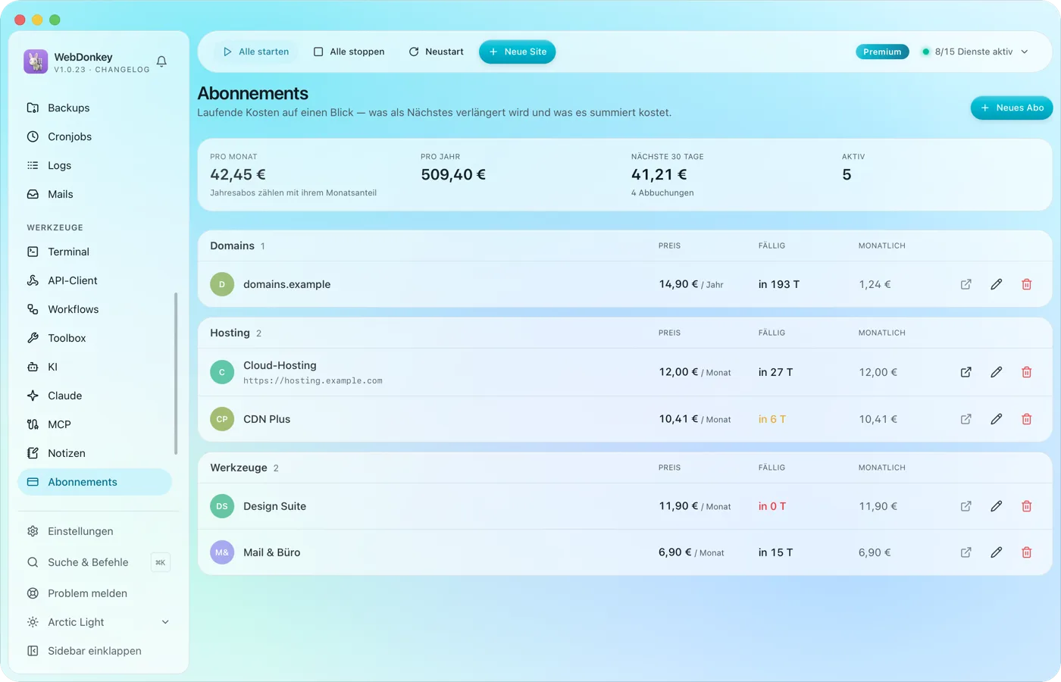This screenshot has width=1061, height=682.
Task: Click the Neustart toolbar button
Action: 437,52
